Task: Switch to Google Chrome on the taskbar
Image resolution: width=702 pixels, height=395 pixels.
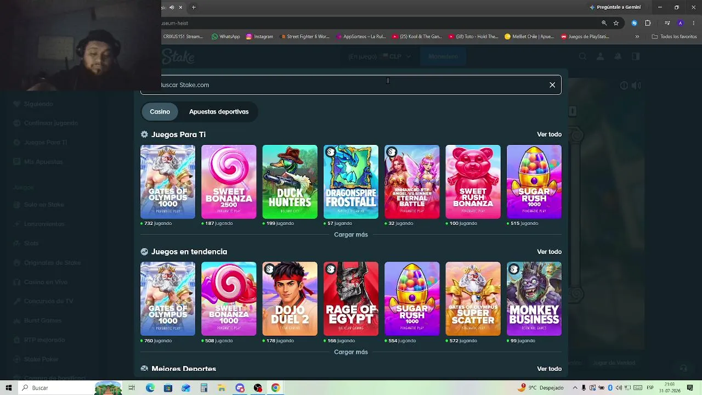Action: pos(275,388)
